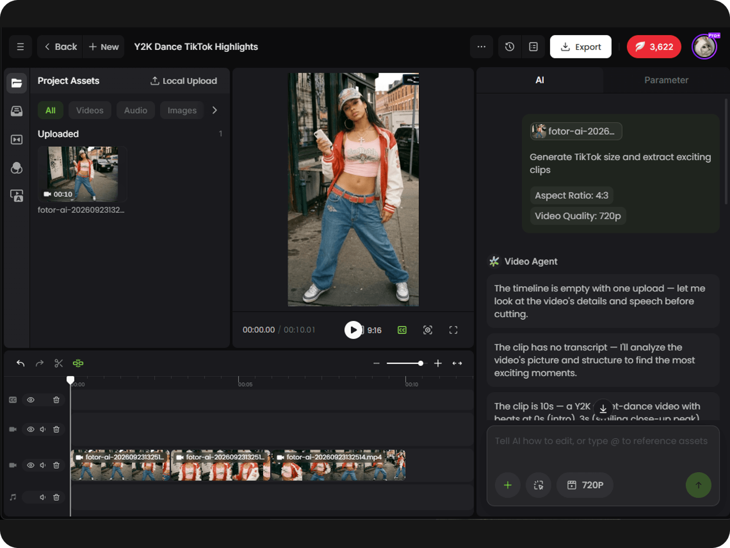Select the scissors split tool
Screen dimensions: 730x548
click(58, 363)
